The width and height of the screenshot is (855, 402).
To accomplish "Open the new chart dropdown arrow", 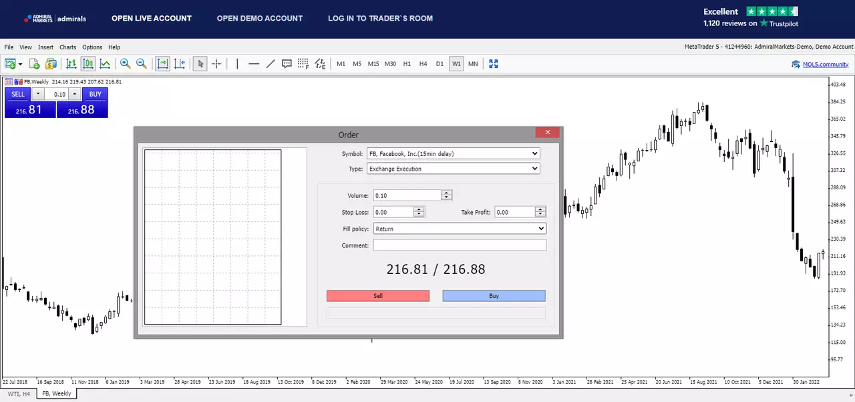I will click(x=21, y=64).
